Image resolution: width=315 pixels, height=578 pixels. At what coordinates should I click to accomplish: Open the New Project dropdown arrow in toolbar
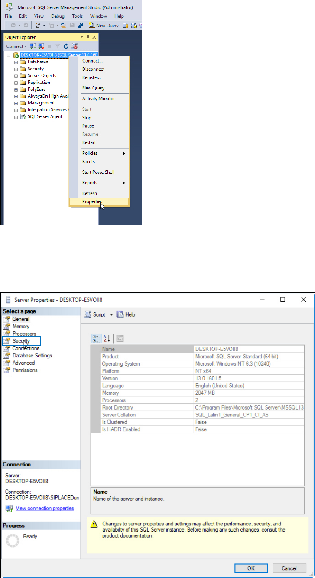pyautogui.click(x=43, y=26)
